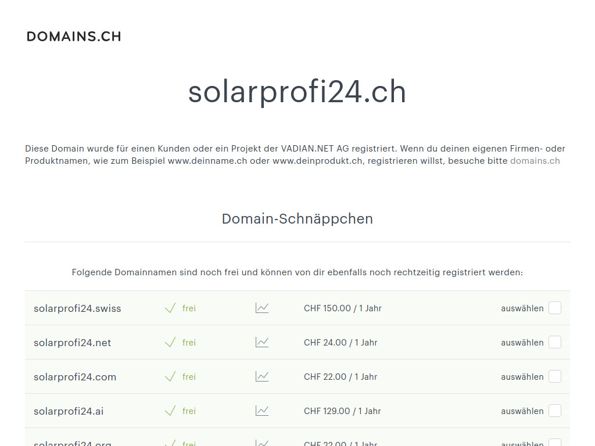Click the green checkmark next to solarprofi24.com
This screenshot has width=595, height=446.
tap(170, 376)
